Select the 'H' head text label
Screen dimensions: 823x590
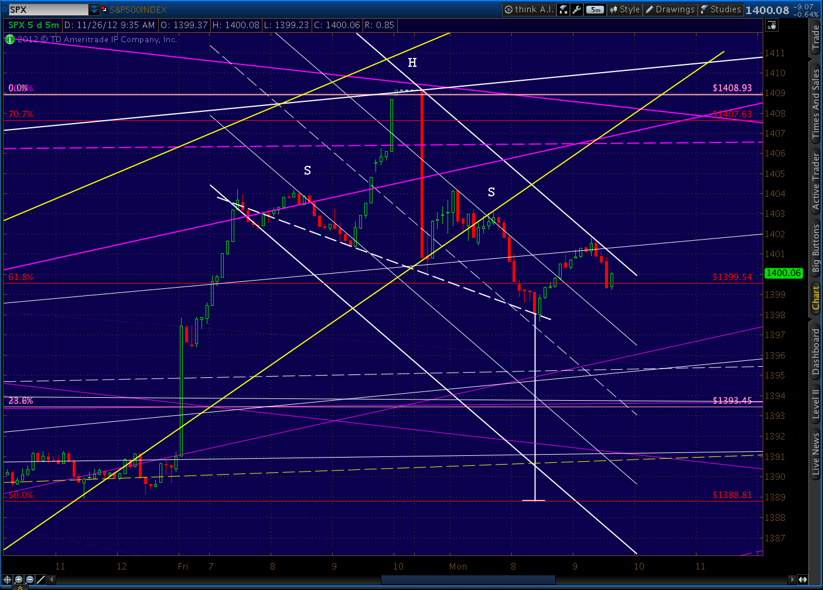click(x=412, y=63)
